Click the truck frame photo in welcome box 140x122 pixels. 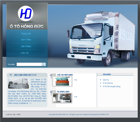pyautogui.click(x=19, y=84)
